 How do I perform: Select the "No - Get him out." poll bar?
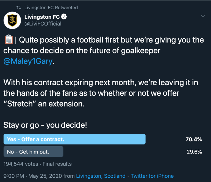(34, 152)
